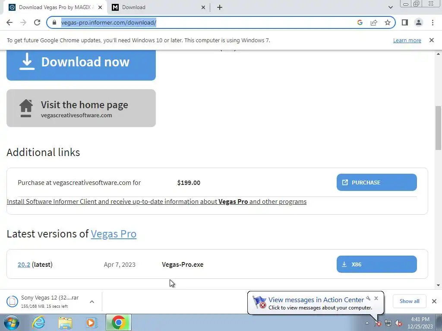442x331 pixels.
Task: Open Windows Media Player from the taskbar
Action: (92, 322)
